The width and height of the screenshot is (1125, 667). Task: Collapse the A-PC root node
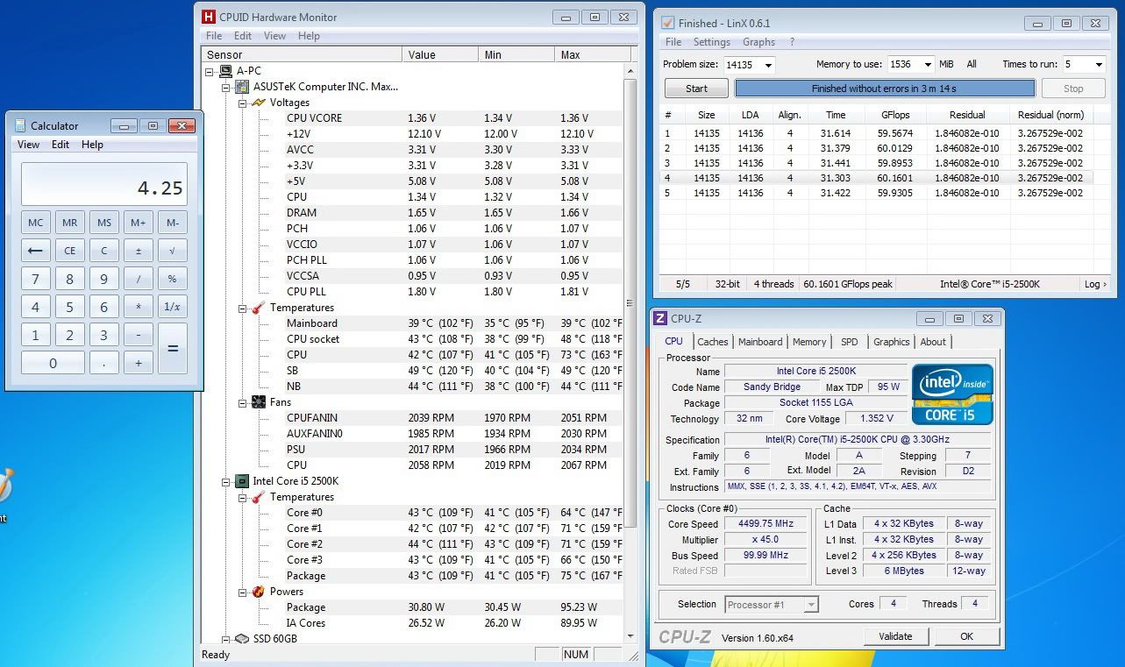pos(210,71)
